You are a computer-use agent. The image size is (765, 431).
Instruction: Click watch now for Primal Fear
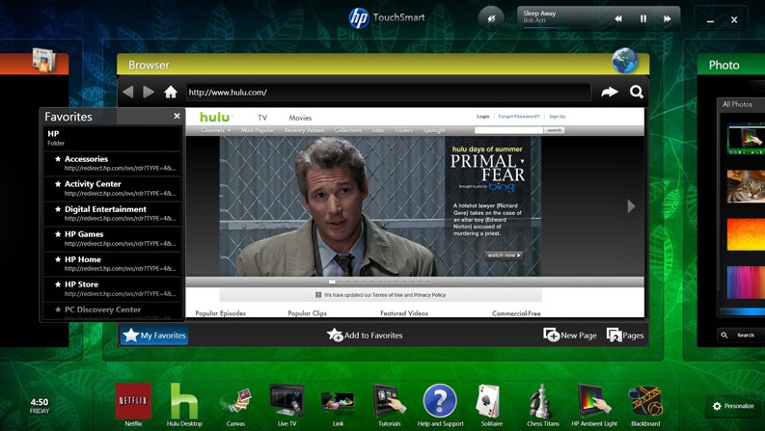(504, 255)
